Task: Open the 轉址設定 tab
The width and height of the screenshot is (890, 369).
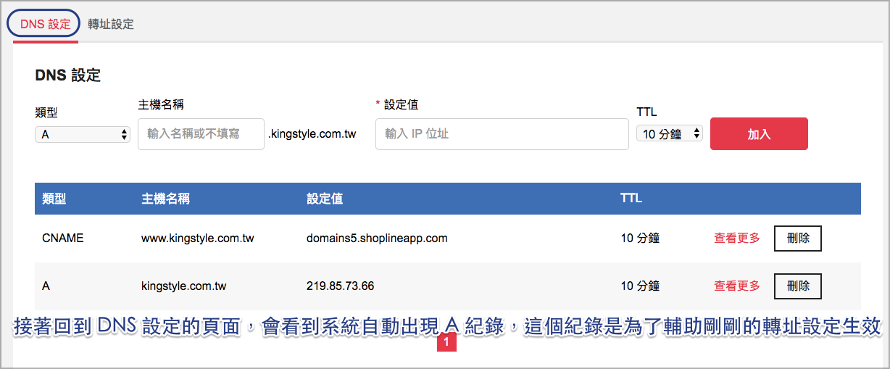Action: [x=111, y=24]
